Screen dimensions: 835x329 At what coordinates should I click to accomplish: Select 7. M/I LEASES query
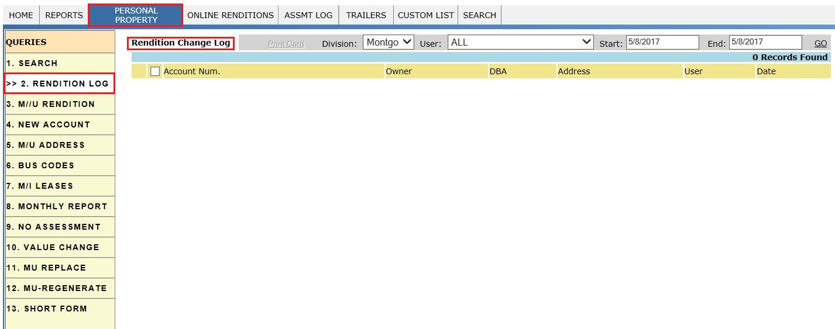[60, 186]
